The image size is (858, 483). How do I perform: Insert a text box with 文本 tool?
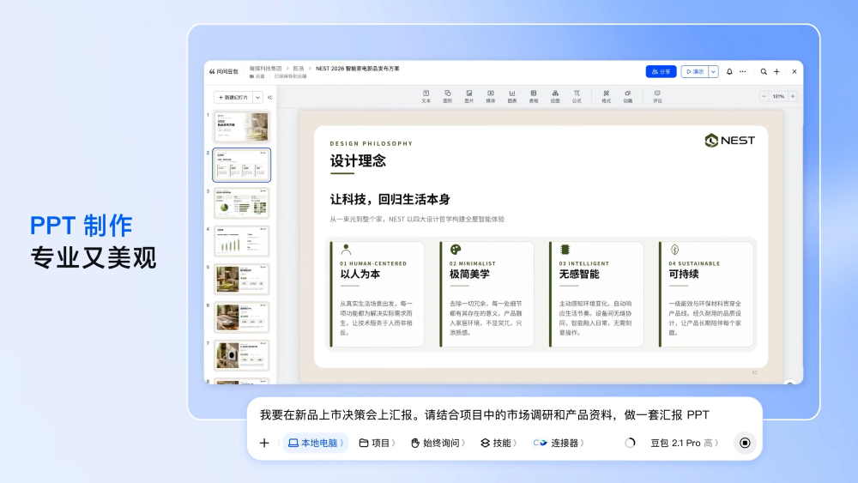tap(426, 96)
